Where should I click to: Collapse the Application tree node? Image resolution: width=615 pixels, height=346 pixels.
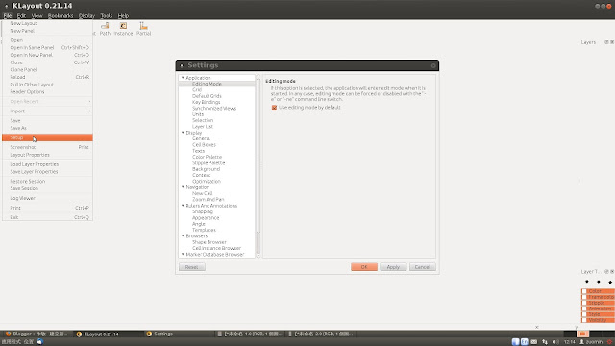[183, 78]
